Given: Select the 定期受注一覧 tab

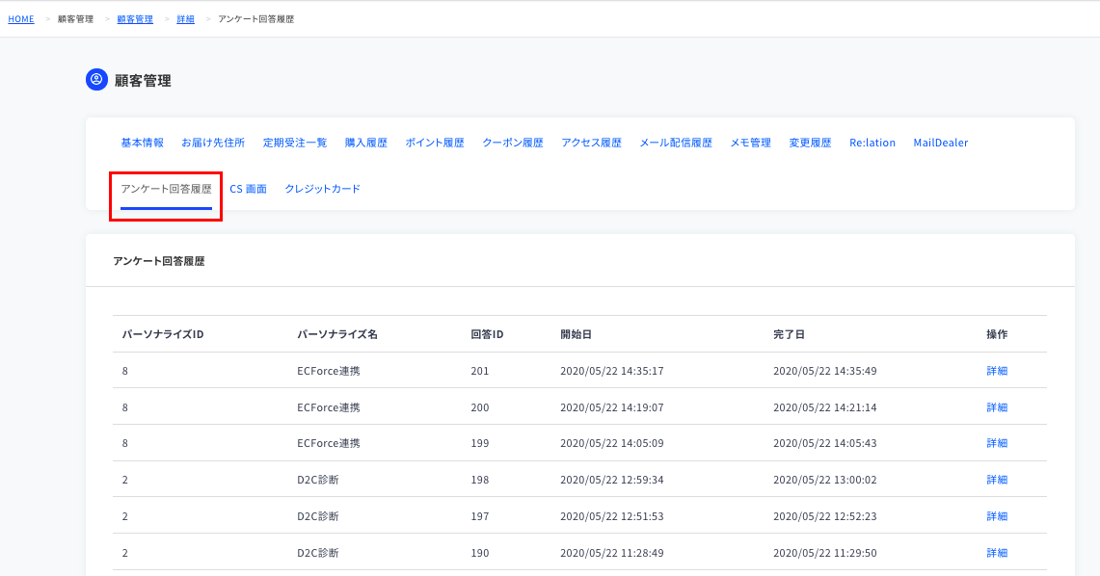Looking at the screenshot, I should point(295,143).
